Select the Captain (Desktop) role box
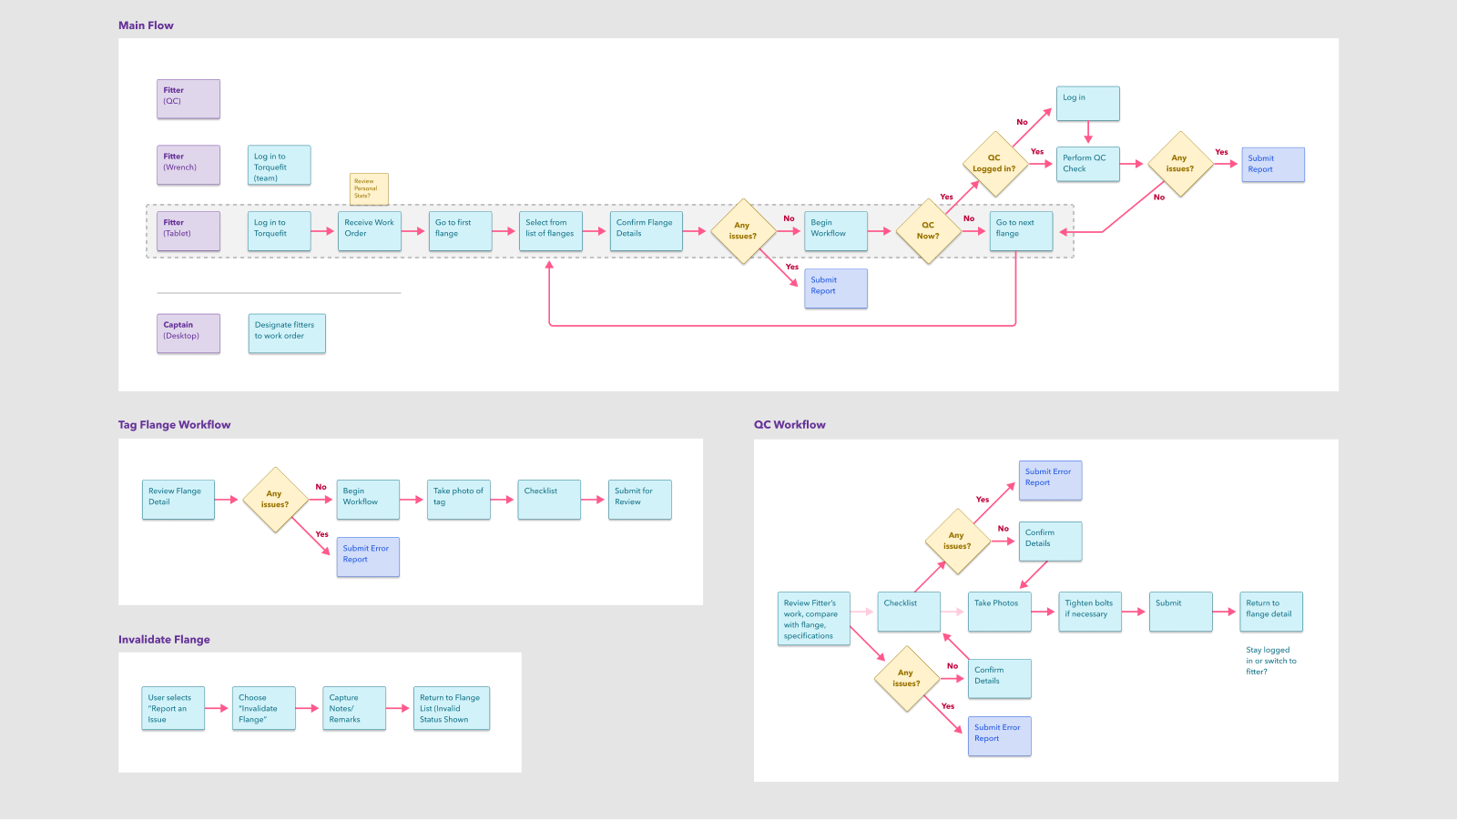This screenshot has height=820, width=1457. 188,333
